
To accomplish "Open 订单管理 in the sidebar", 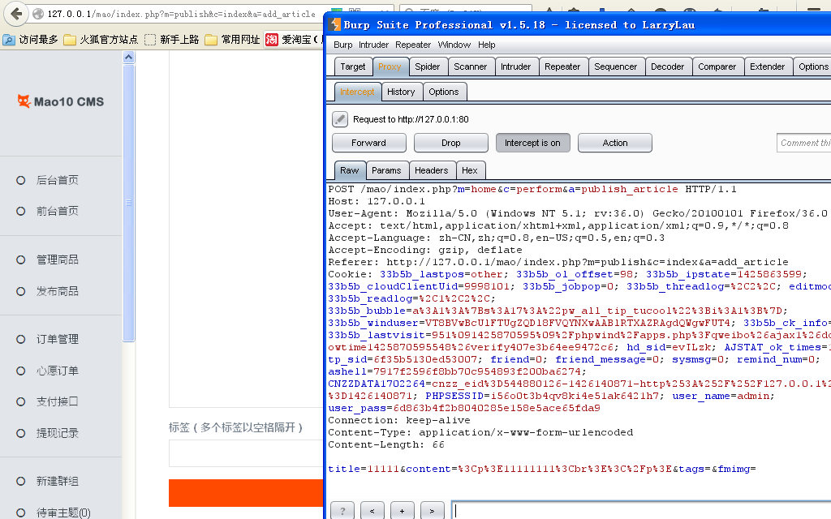I will point(58,339).
